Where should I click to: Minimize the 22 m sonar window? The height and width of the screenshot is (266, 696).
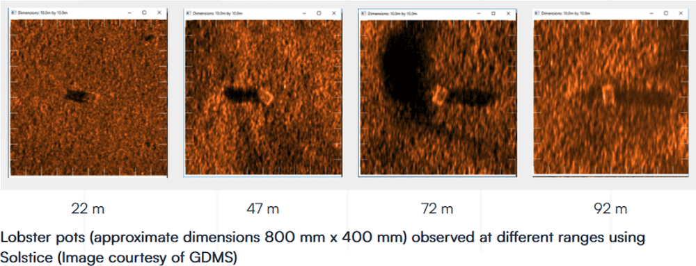tap(129, 13)
